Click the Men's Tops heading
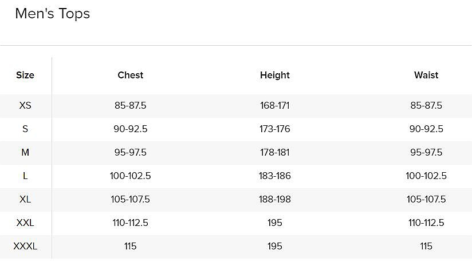Screen dimensions: 472x274 pos(52,14)
